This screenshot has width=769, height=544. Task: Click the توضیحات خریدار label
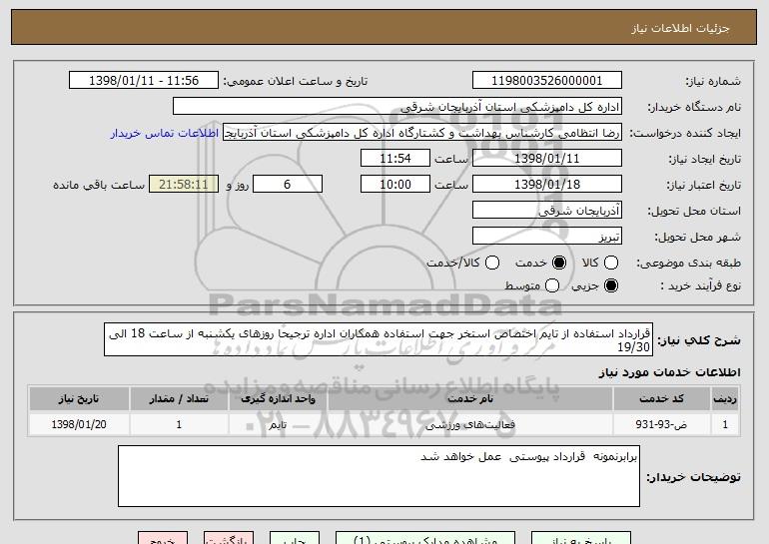(693, 477)
